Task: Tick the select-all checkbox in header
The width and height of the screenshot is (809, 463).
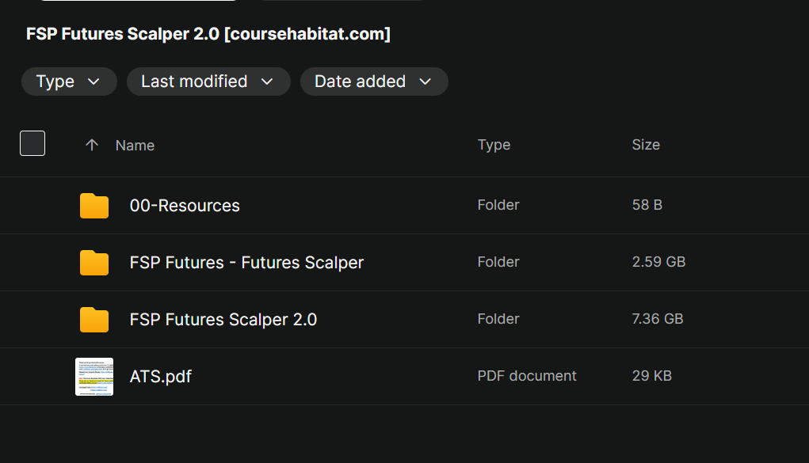Action: (32, 143)
